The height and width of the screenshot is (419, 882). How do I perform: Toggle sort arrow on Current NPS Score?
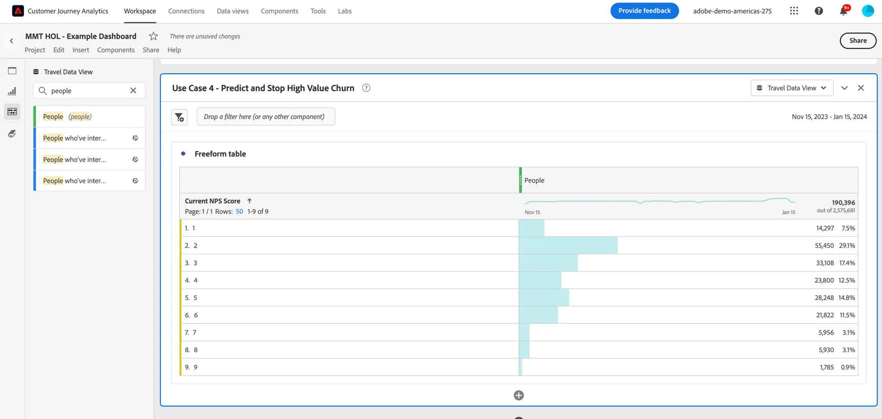249,201
